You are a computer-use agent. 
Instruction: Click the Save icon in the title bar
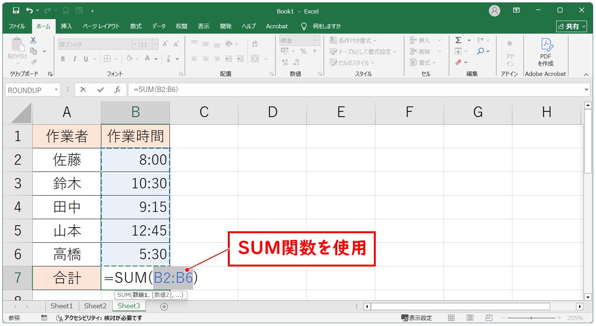click(16, 10)
